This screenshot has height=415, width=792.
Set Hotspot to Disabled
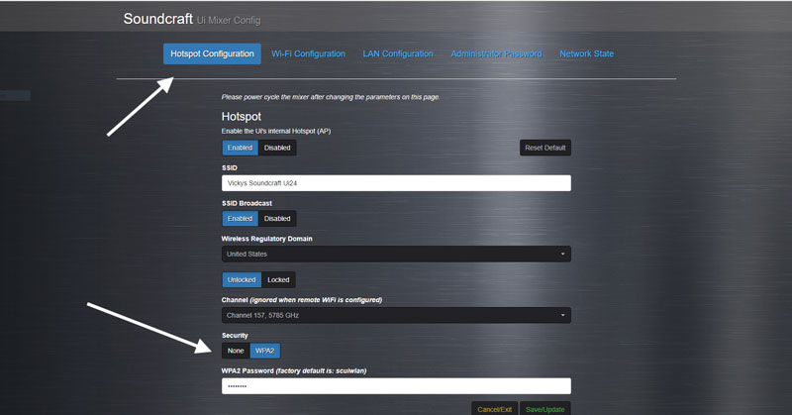click(277, 148)
